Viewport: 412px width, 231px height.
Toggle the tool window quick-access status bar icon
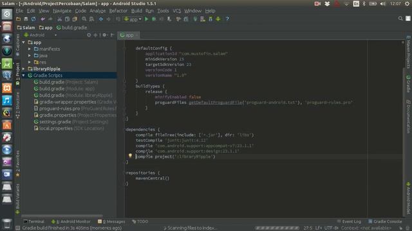click(x=17, y=228)
